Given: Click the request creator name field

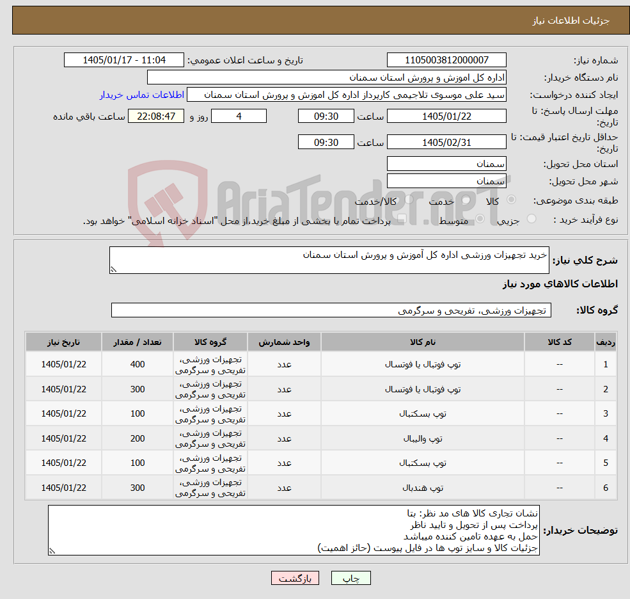Looking at the screenshot, I should pyautogui.click(x=346, y=95).
